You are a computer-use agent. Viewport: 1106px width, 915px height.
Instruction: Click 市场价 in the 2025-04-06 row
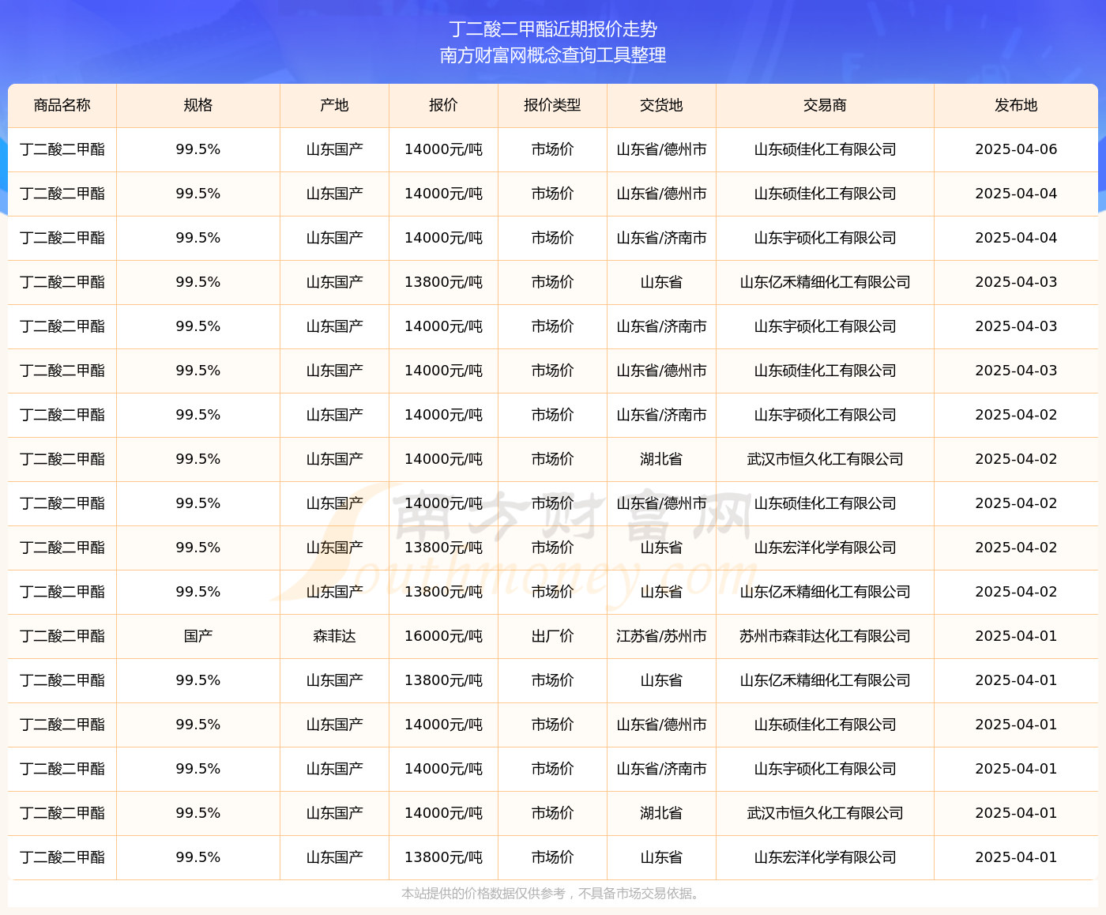click(x=552, y=149)
